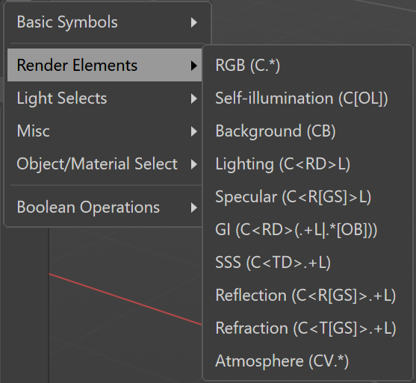The image size is (416, 383).
Task: Expand the arrow beside Boolean Operations
Action: pos(194,208)
